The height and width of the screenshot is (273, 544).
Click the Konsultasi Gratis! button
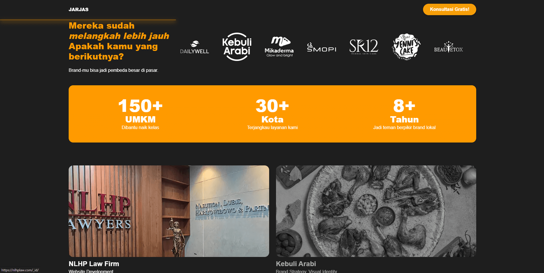(x=449, y=9)
